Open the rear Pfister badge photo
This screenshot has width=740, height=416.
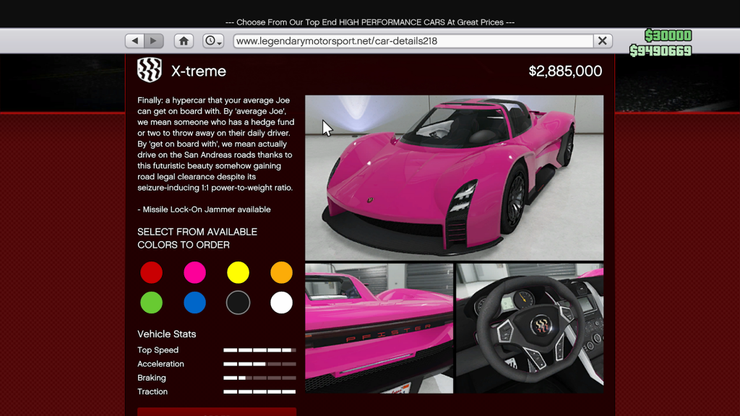[379, 328]
